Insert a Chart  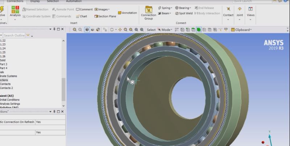pos(81,16)
